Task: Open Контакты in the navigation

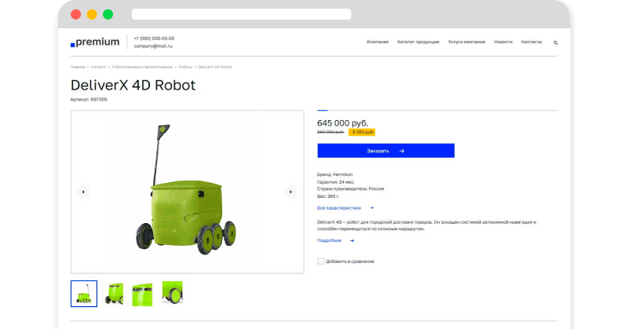Action: (x=531, y=42)
